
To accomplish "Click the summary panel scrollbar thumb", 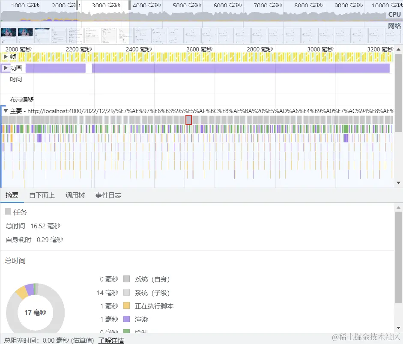I will [x=398, y=257].
